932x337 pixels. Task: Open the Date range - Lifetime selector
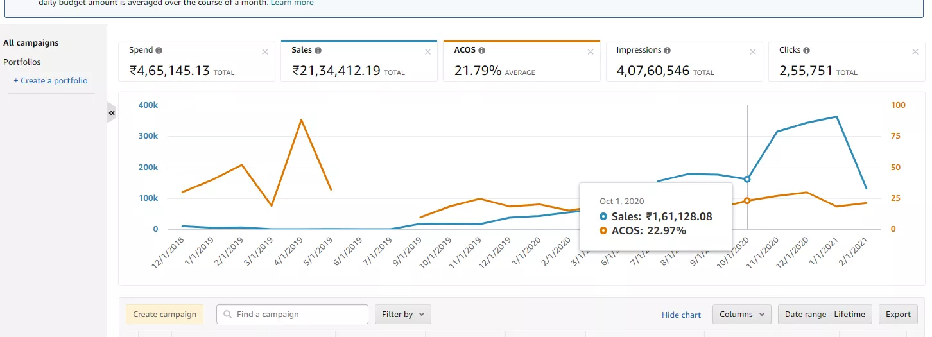(x=824, y=315)
